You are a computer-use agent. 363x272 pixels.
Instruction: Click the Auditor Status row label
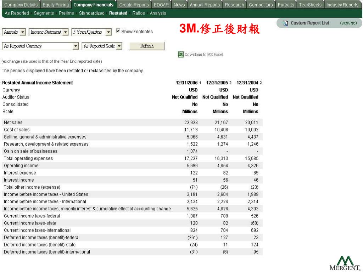tap(16, 97)
